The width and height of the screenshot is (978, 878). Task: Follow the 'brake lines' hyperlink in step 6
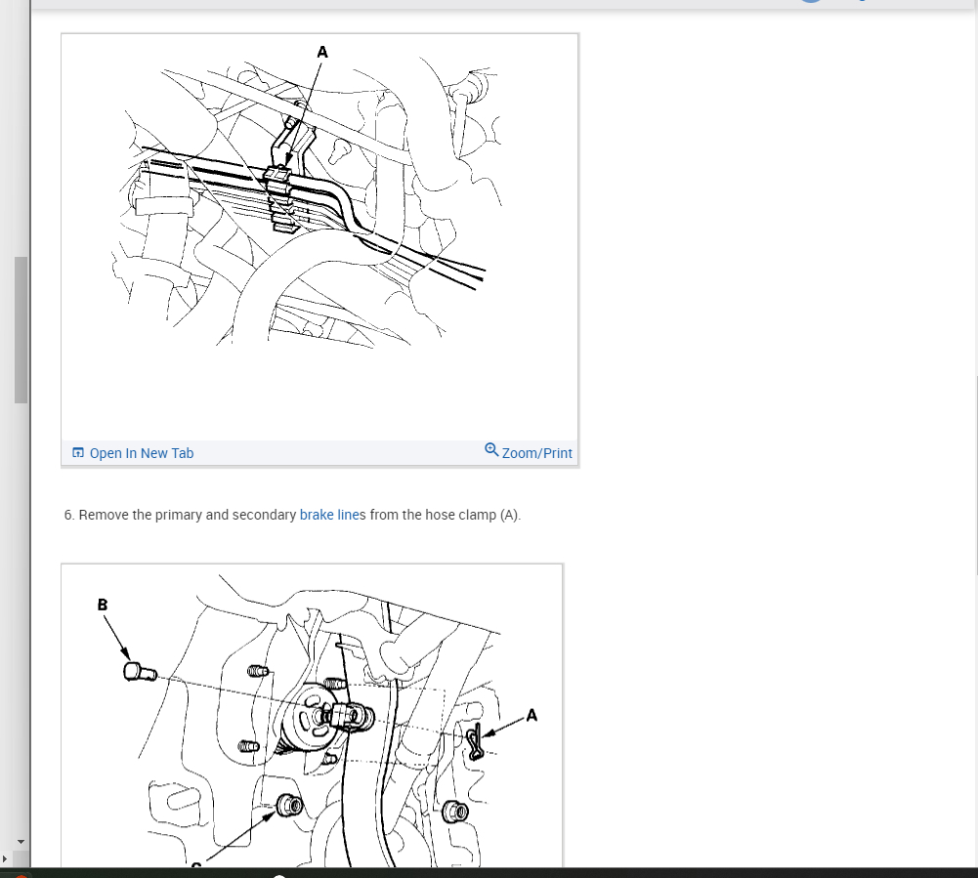[332, 515]
